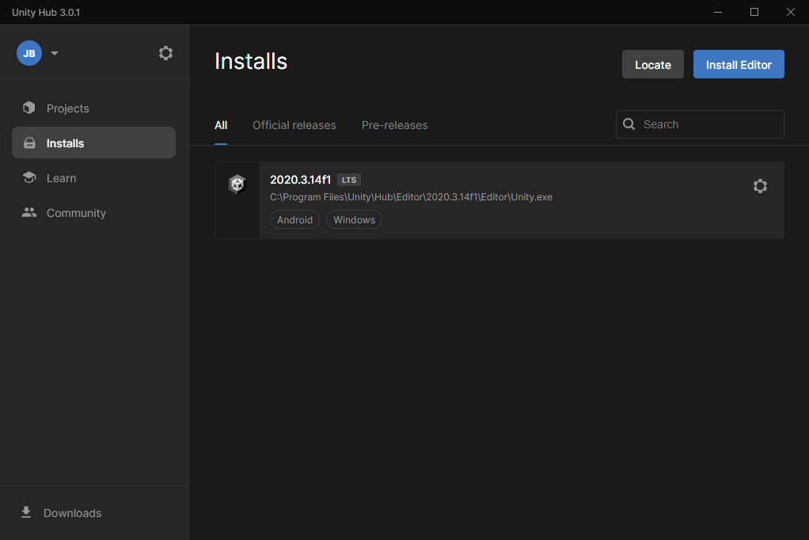Open settings gear for 2020.3.14f1 install
This screenshot has height=540, width=809.
click(760, 186)
